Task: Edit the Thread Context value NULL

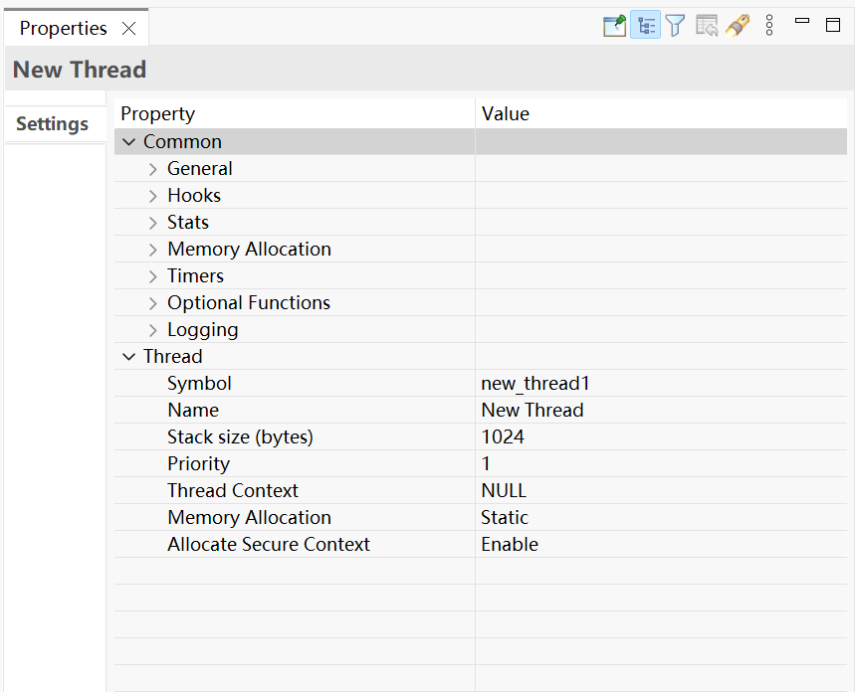Action: (x=661, y=490)
